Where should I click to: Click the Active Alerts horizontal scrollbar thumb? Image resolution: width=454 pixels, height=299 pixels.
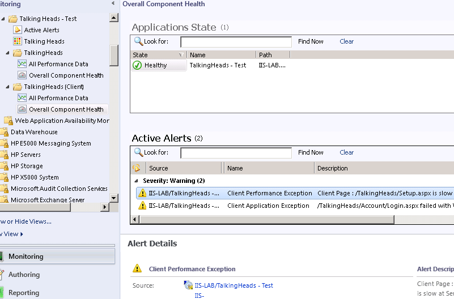tap(266, 220)
